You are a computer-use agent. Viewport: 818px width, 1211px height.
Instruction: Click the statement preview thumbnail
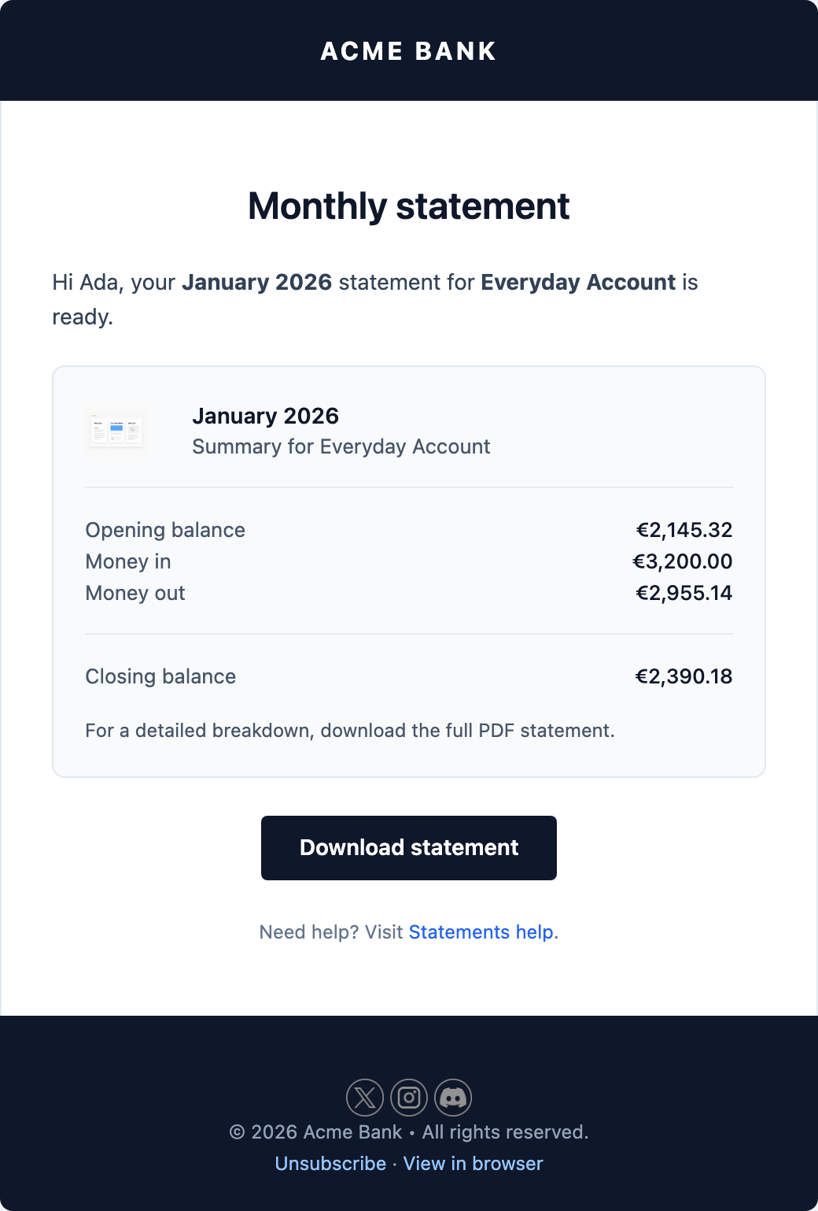pyautogui.click(x=115, y=429)
